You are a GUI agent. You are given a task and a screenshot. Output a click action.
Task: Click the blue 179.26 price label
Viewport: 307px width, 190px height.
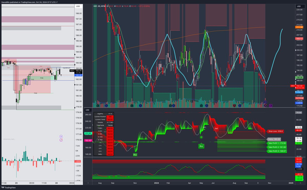(299, 92)
